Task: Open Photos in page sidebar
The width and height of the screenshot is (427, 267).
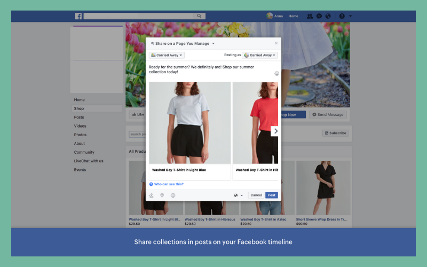Action: (x=80, y=135)
